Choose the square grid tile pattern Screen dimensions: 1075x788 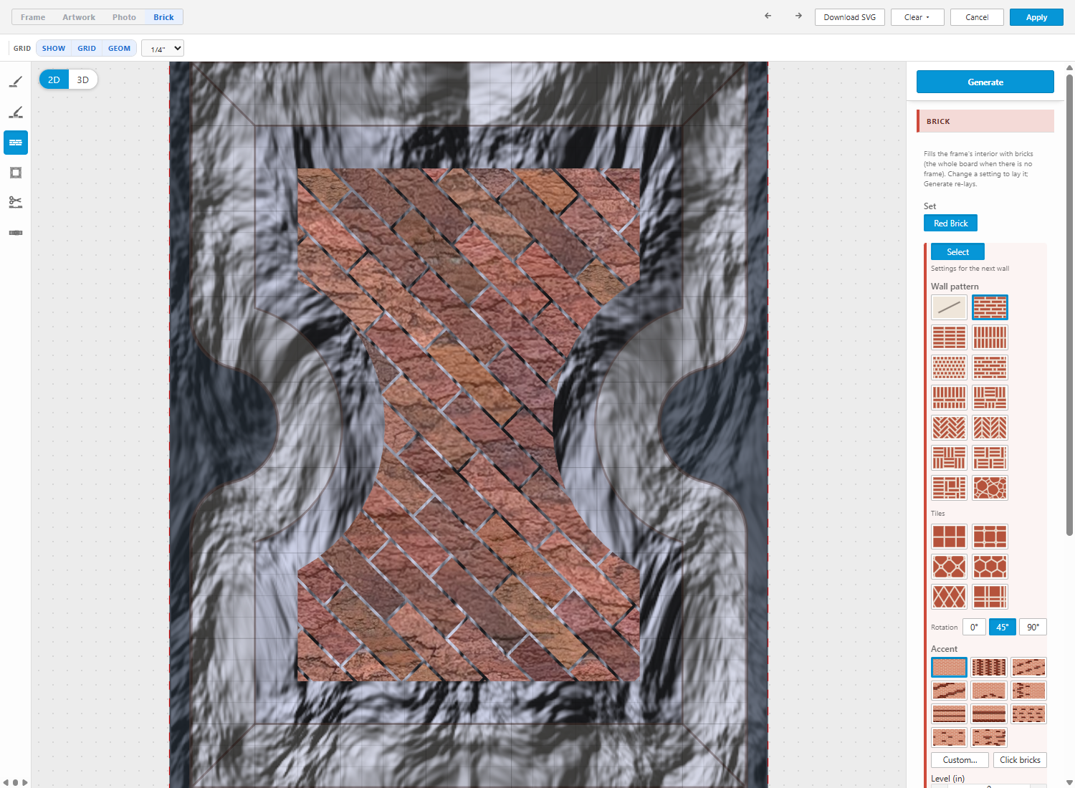coord(949,537)
